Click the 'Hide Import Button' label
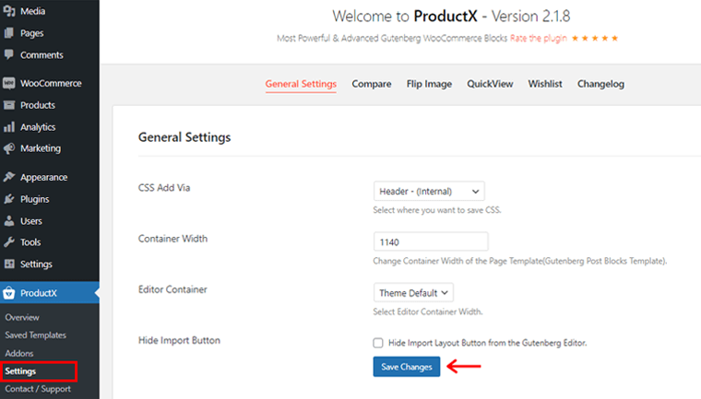The image size is (701, 399). pos(179,340)
